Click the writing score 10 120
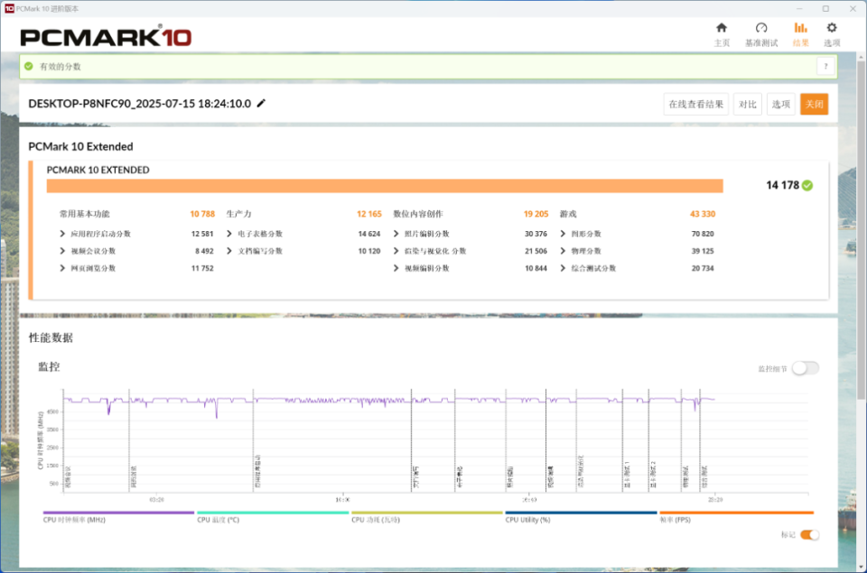This screenshot has width=867, height=573. (369, 251)
